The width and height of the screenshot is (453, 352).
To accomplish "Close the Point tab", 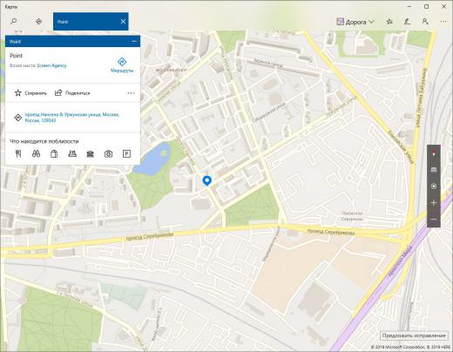I will tap(123, 22).
